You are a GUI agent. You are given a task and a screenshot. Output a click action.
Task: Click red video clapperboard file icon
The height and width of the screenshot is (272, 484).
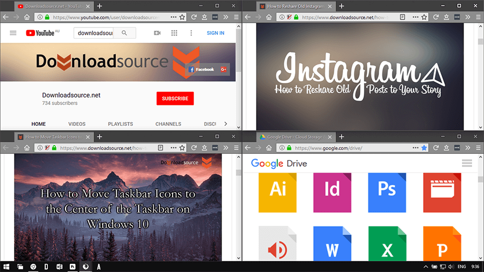[x=442, y=193]
